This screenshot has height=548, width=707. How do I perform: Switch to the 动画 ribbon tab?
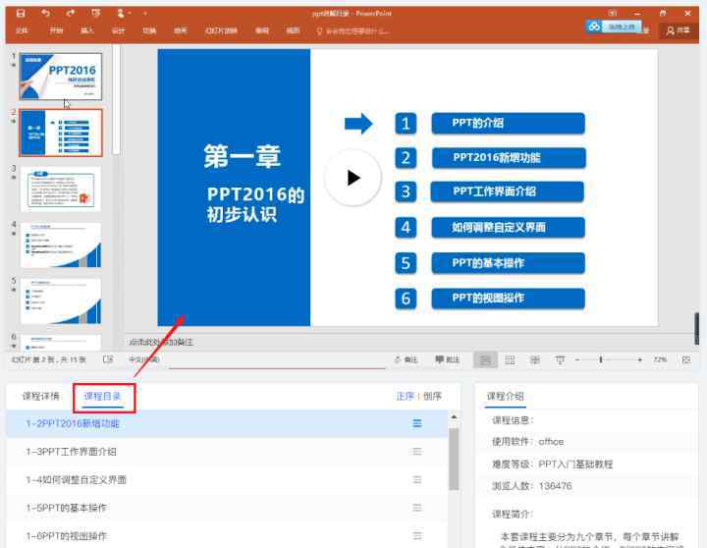[x=181, y=30]
